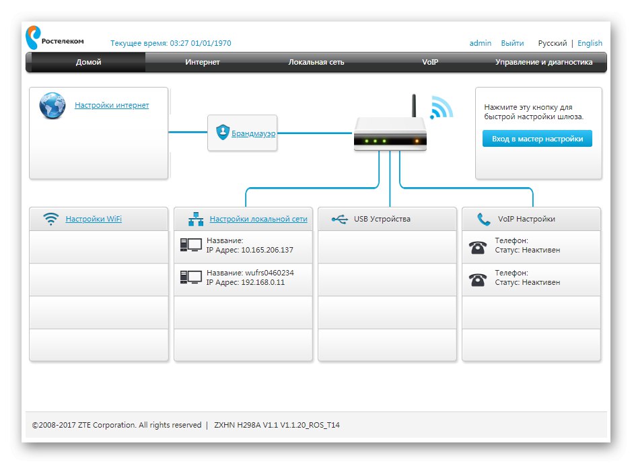Open the VoIP tab

(430, 62)
